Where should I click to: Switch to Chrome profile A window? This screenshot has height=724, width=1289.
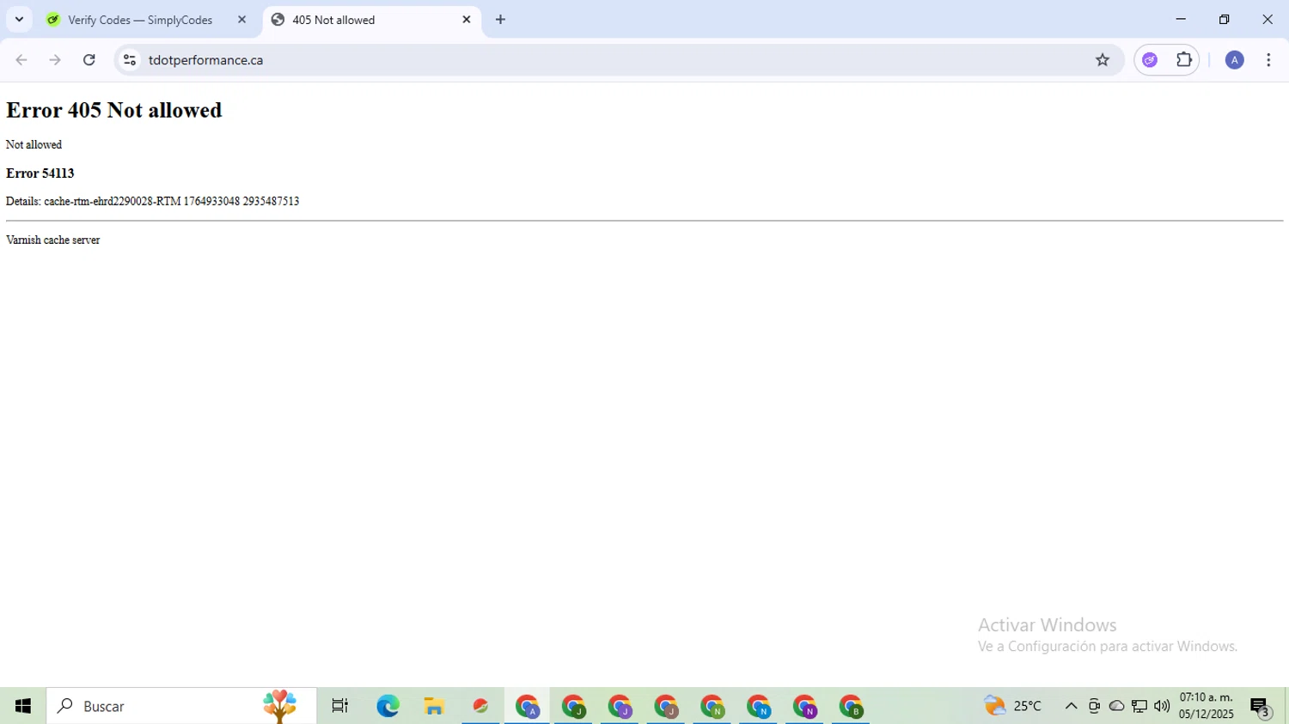click(527, 706)
